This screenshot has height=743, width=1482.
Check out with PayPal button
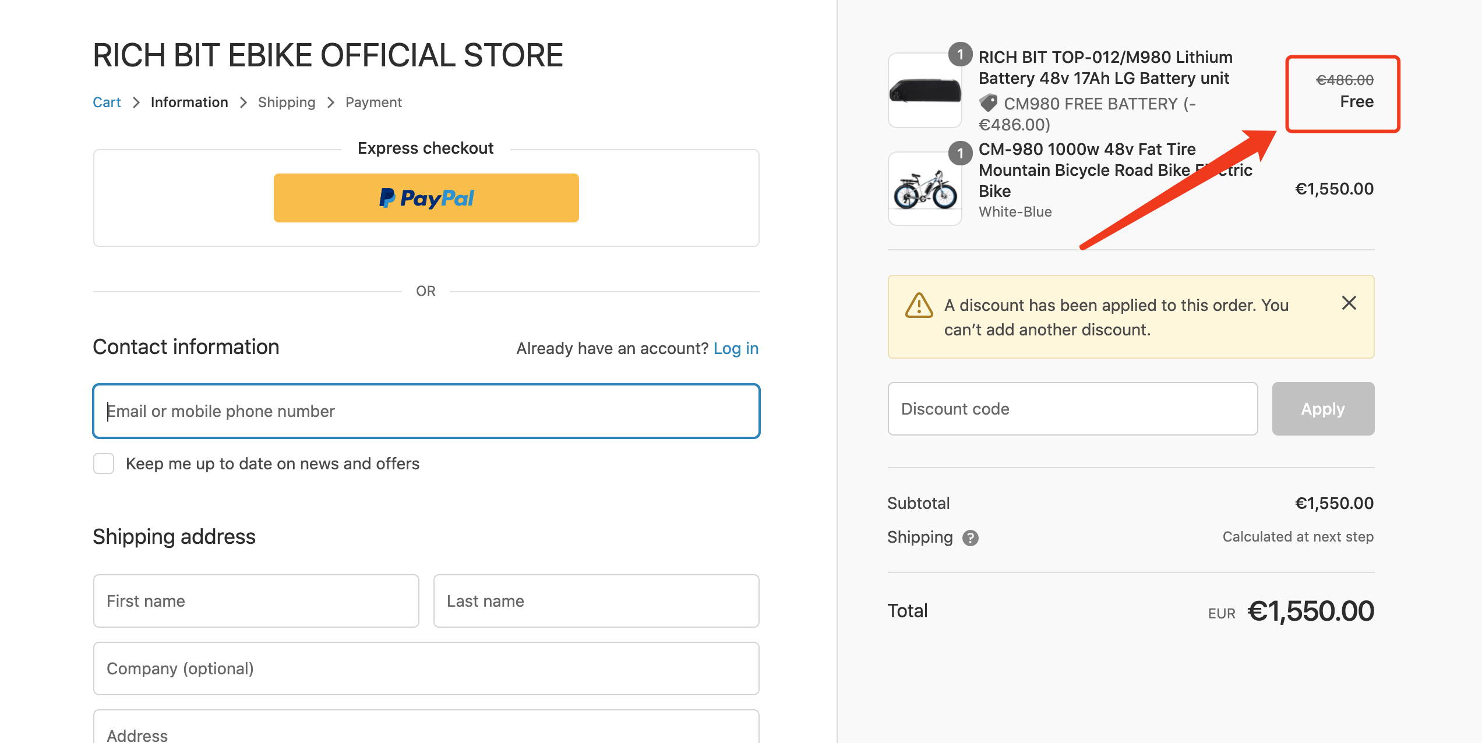click(426, 198)
